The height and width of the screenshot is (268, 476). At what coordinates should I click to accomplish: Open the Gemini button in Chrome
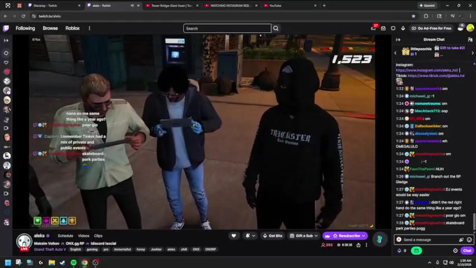coord(427,6)
